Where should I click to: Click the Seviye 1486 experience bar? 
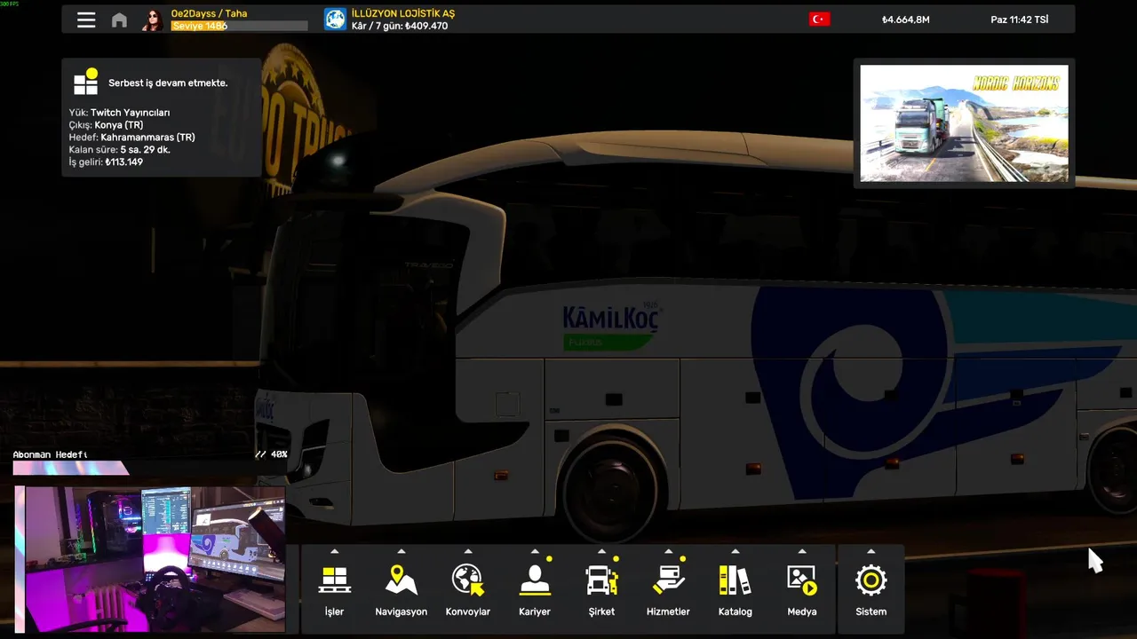239,26
